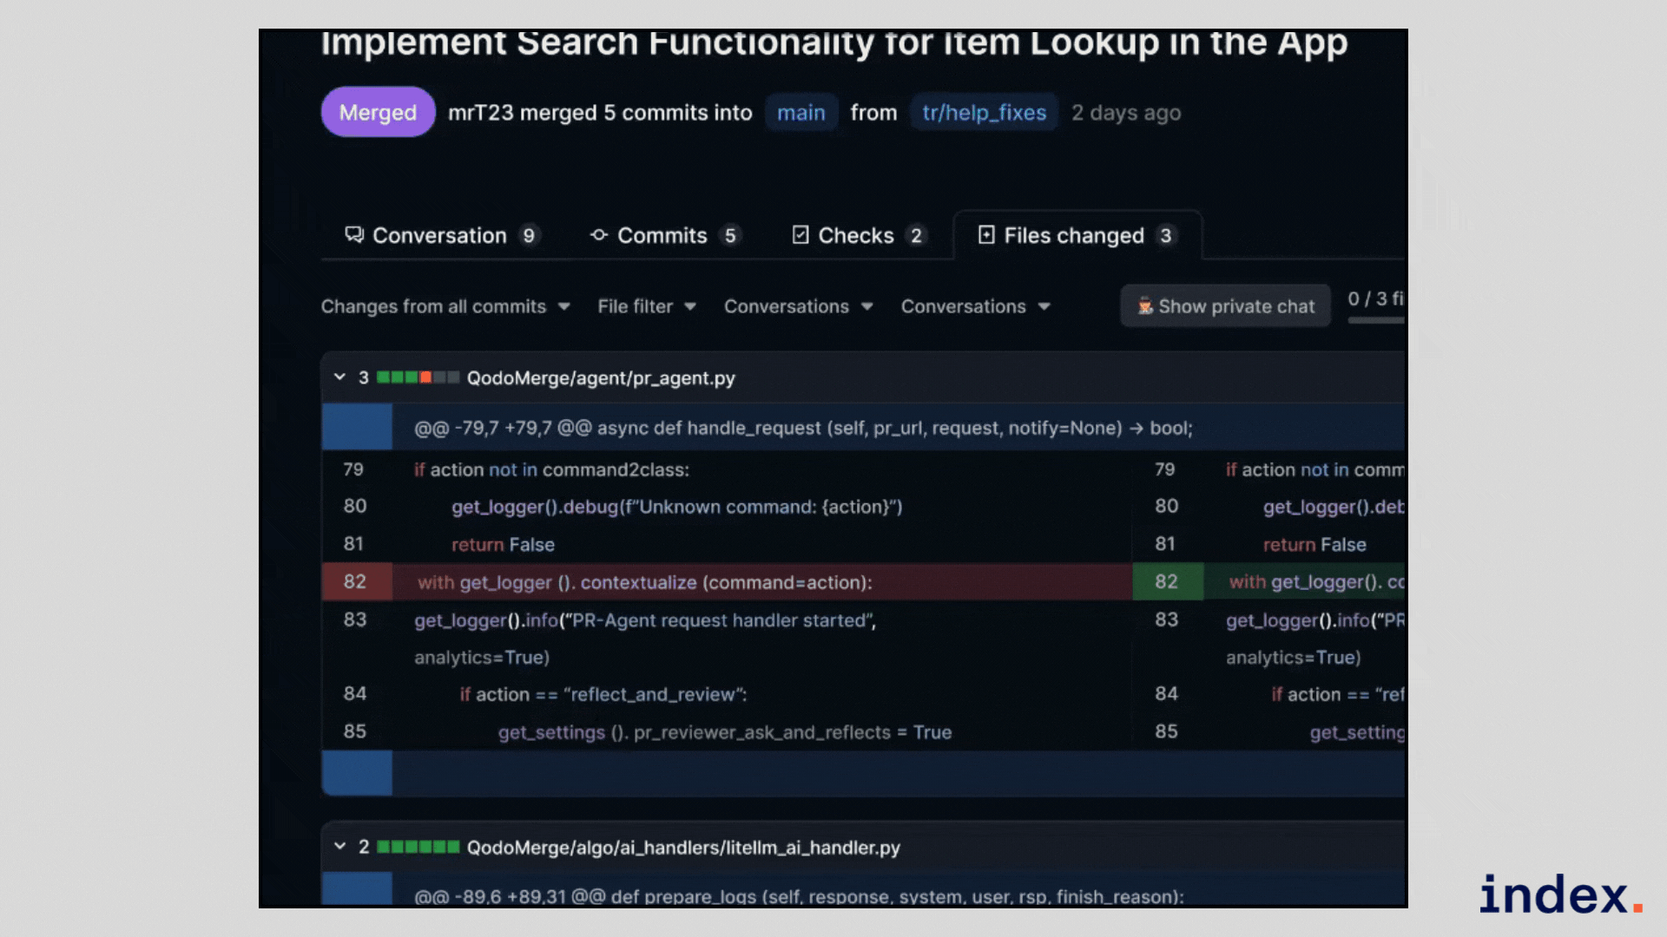Click the bot icon in Show private chat button

[1145, 305]
